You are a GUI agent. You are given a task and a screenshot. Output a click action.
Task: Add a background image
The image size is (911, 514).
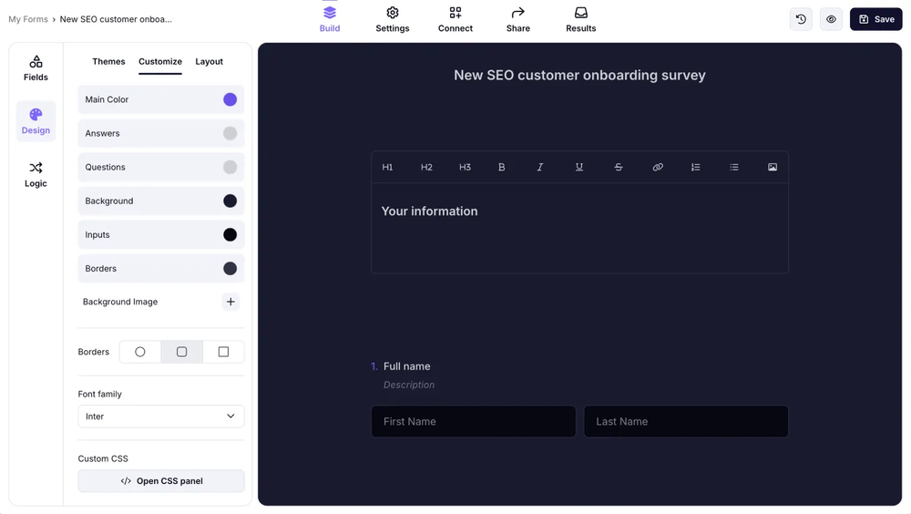click(x=230, y=302)
